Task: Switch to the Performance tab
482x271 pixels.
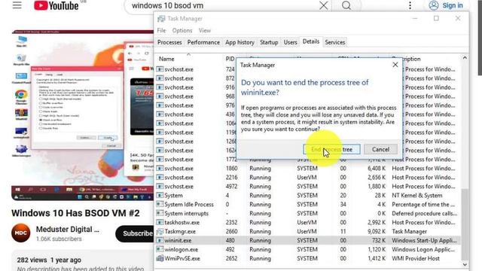Action: (x=203, y=42)
